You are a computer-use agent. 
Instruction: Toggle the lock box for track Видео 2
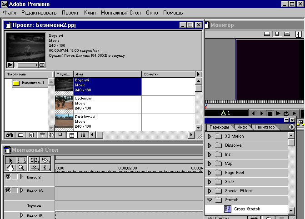pos(15,177)
